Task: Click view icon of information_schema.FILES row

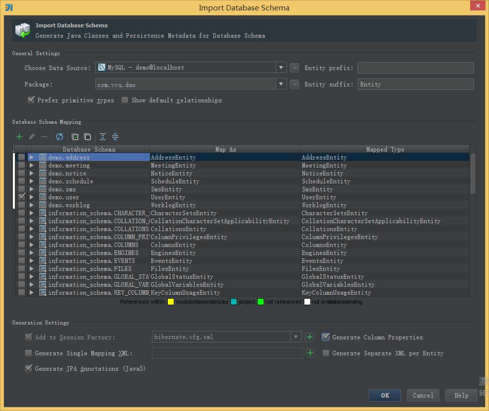Action: 43,268
